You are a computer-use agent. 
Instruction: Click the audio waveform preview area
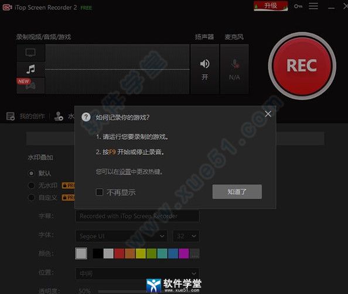[117, 69]
